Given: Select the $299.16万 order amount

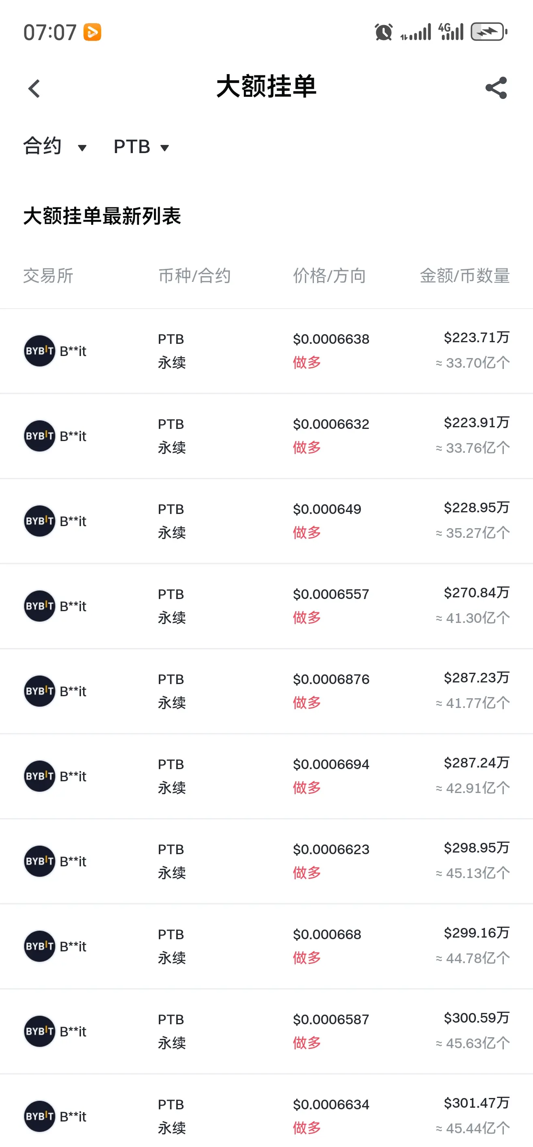Looking at the screenshot, I should pyautogui.click(x=476, y=933).
